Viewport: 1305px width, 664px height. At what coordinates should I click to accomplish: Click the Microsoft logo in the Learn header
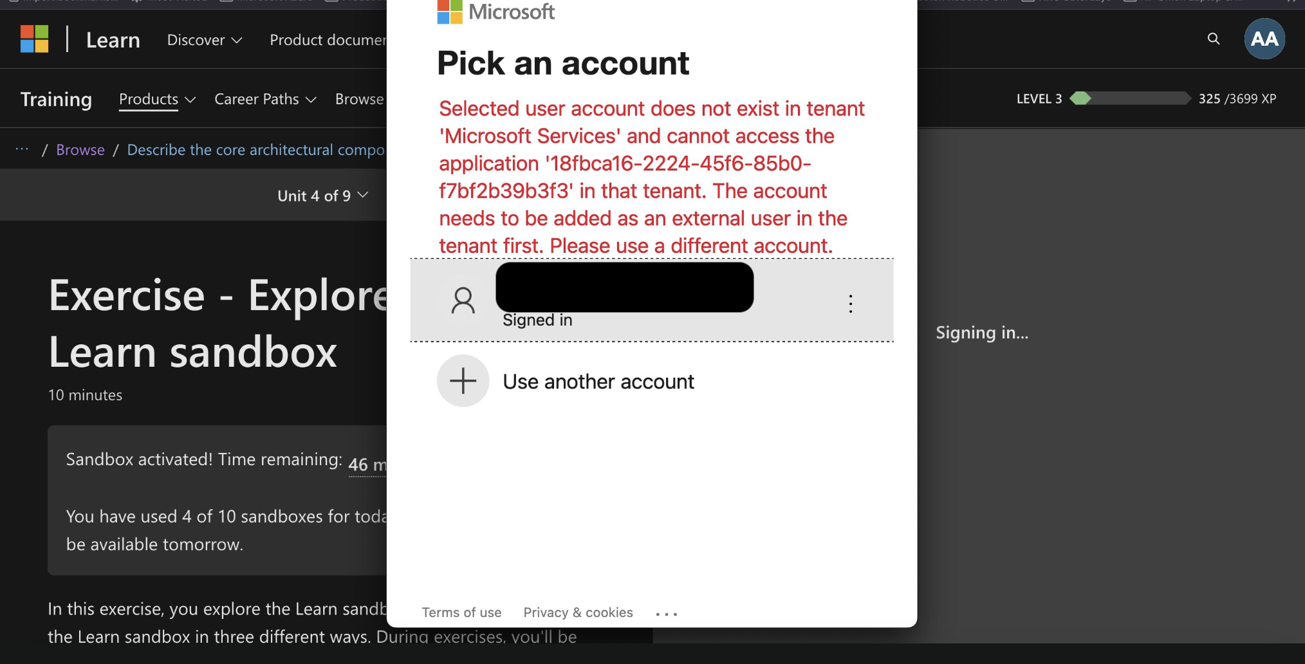[x=35, y=39]
